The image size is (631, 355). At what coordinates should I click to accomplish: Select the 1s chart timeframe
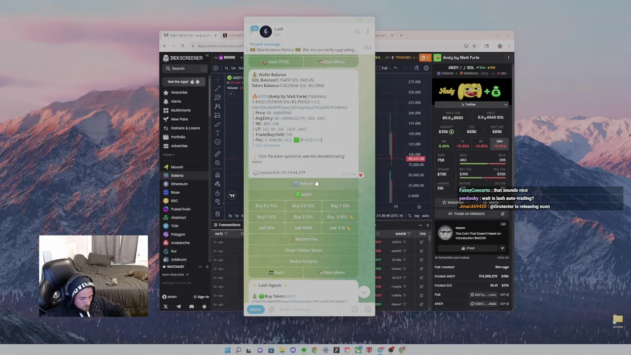226,68
